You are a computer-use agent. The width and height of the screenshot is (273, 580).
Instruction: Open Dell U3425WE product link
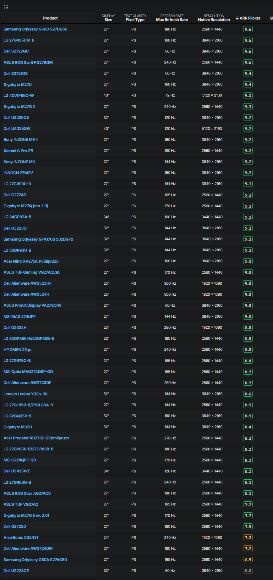tap(17, 471)
